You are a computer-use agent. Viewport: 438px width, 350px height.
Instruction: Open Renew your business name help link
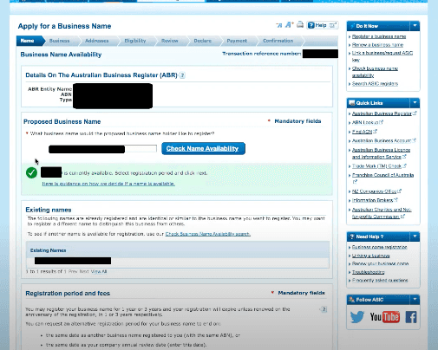[x=380, y=263]
